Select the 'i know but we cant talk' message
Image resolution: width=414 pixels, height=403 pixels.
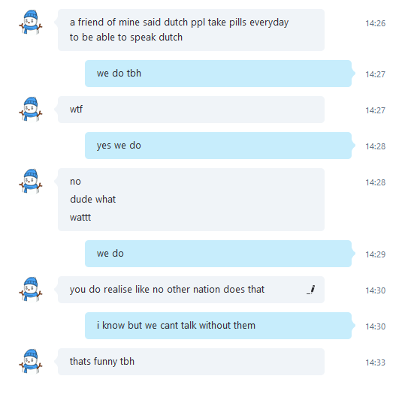218,326
